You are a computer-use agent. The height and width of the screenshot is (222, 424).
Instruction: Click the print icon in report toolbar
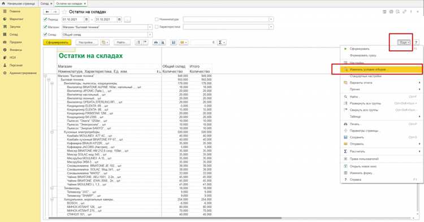point(156,42)
